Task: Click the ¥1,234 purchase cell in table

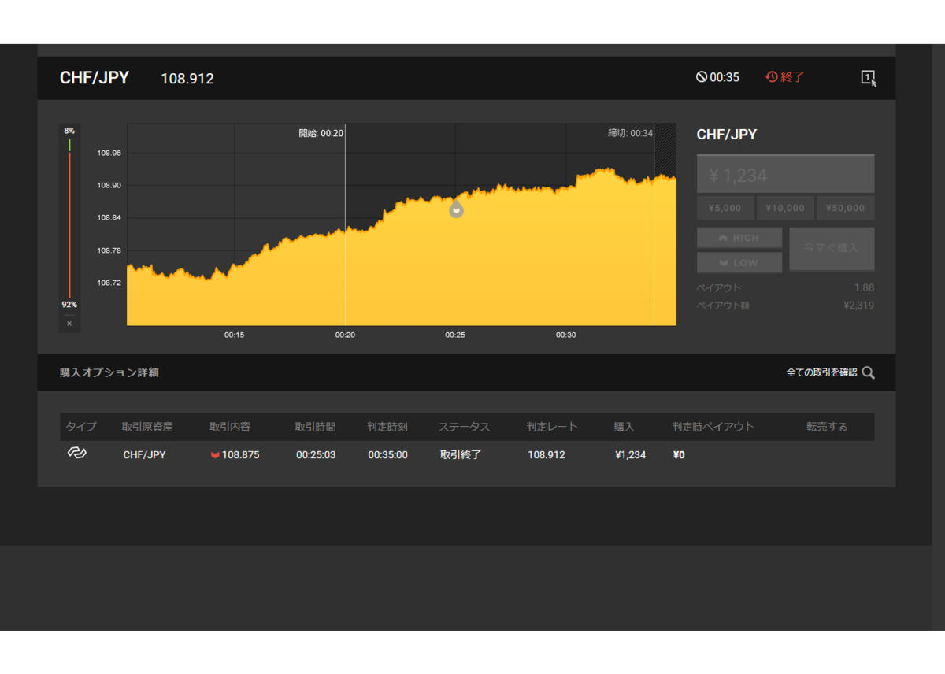Action: 631,455
